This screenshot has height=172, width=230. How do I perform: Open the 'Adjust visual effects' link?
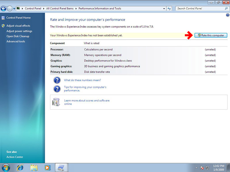(18, 26)
